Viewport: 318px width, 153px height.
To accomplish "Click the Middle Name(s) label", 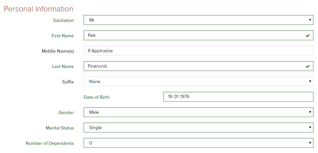I will pyautogui.click(x=58, y=51).
